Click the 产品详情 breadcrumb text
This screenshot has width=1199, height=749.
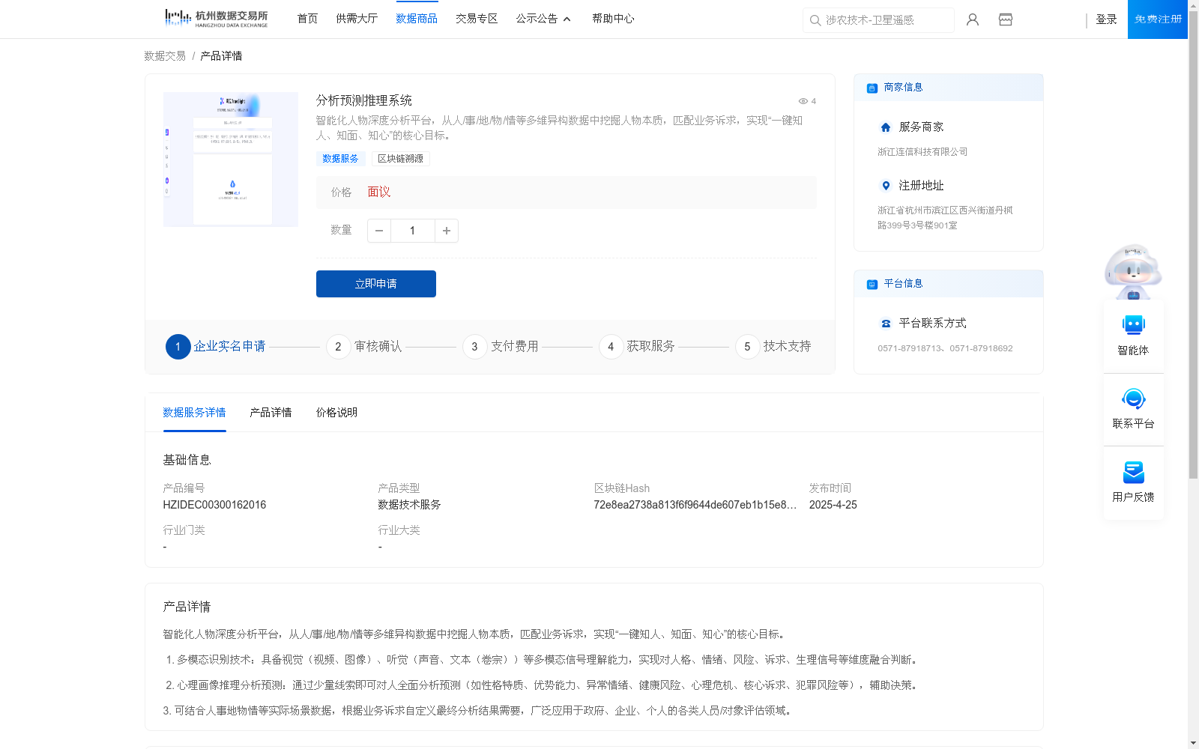[x=221, y=56]
